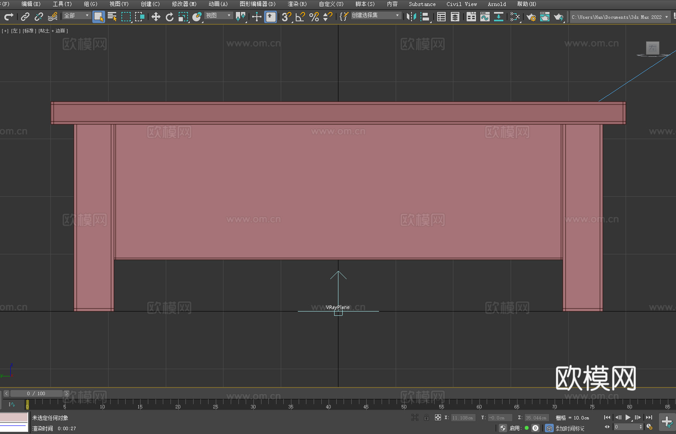Image resolution: width=676 pixels, height=434 pixels.
Task: Open the selection filter dropdown 全部
Action: tap(76, 15)
